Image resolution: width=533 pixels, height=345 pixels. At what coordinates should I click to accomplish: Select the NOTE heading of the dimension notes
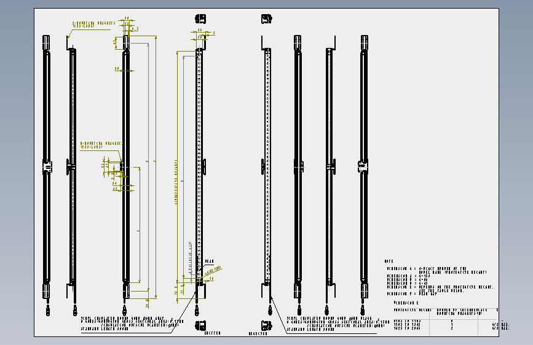[x=389, y=261]
